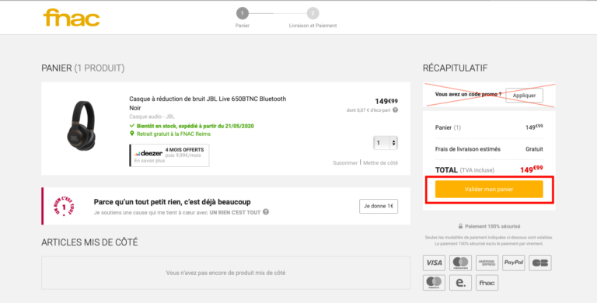Click the red TOTAL amount 149€99
The height and width of the screenshot is (303, 597).
[532, 169]
